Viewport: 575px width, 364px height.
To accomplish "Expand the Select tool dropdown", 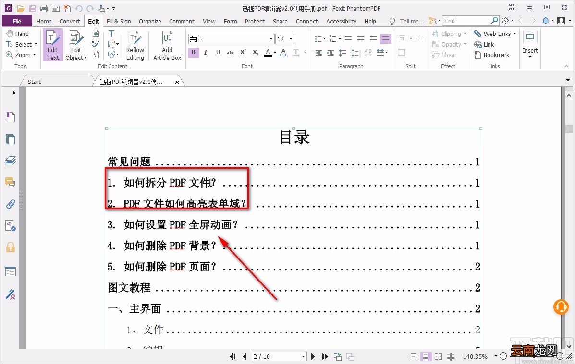I will 36,44.
